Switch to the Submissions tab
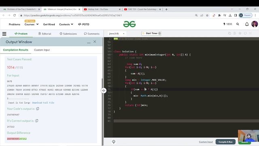Screen dimensions: 259x146 (x=68, y=34)
